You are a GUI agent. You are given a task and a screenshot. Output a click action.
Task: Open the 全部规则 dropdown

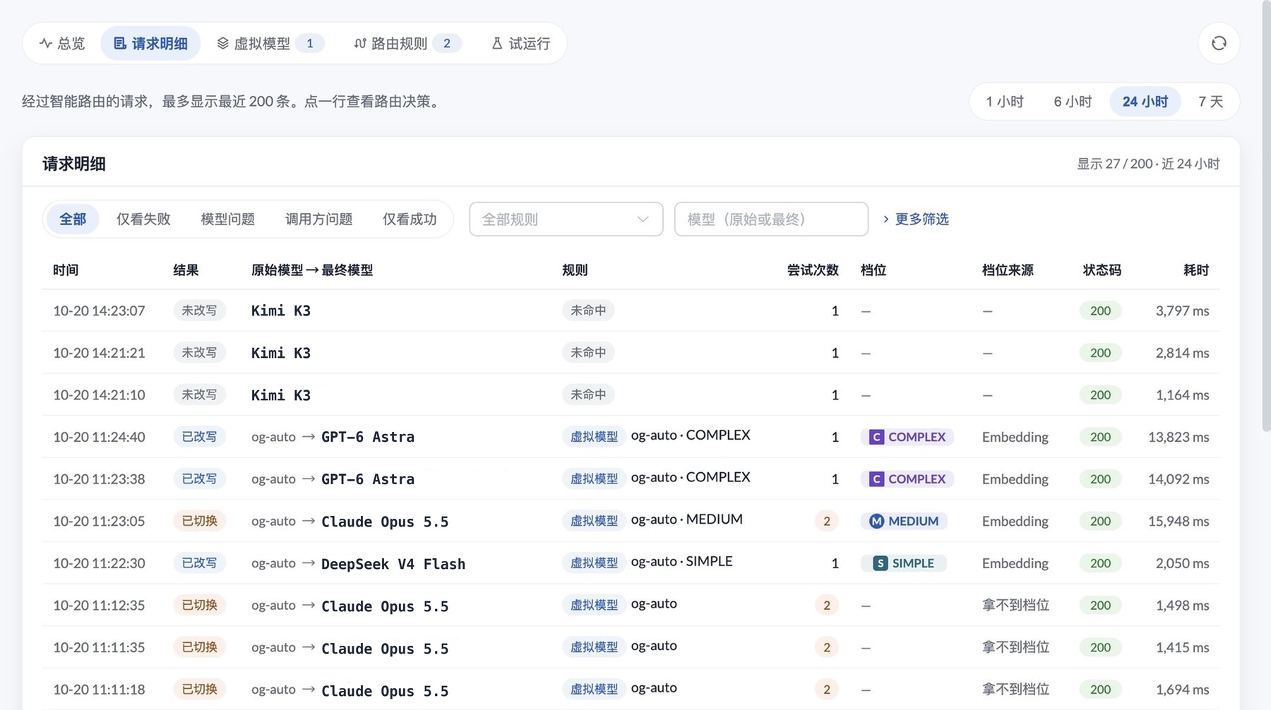pos(566,219)
